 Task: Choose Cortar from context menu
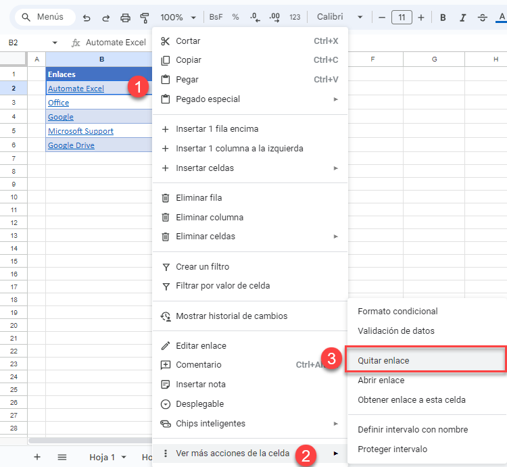pyautogui.click(x=250, y=41)
